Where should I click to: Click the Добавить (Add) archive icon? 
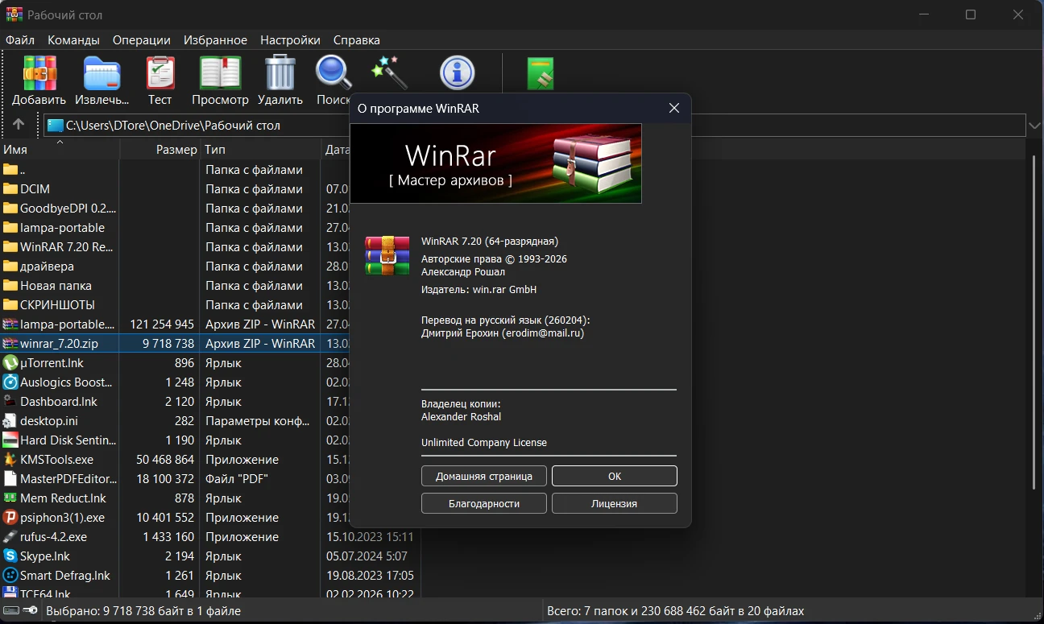39,74
